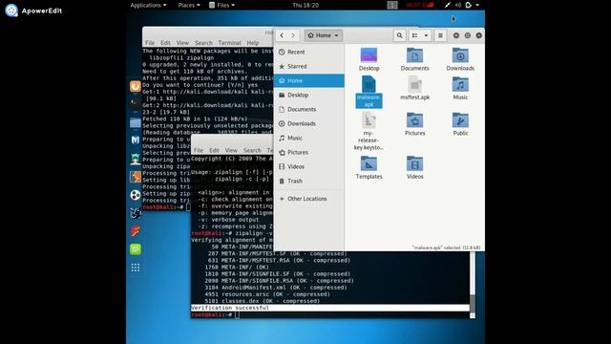Toggle the grid view mode button
The height and width of the screenshot is (344, 611).
414,35
